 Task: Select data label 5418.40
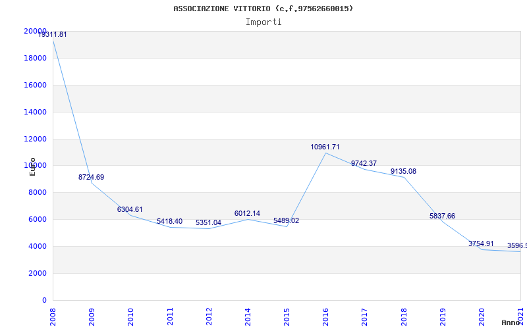pos(169,221)
